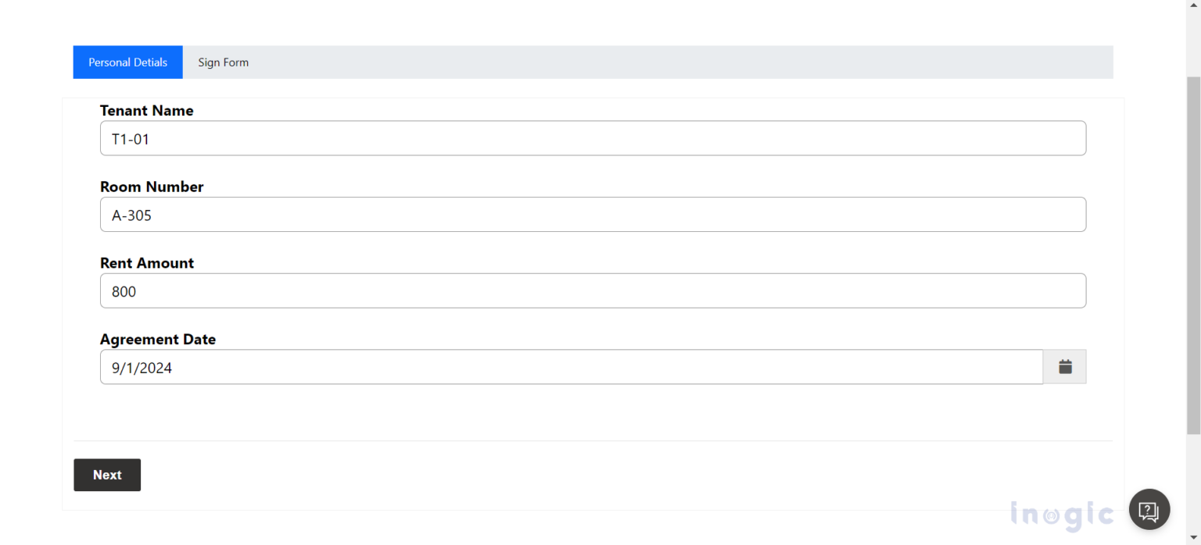
Task: Click the Agreement Date text field
Action: (x=571, y=367)
